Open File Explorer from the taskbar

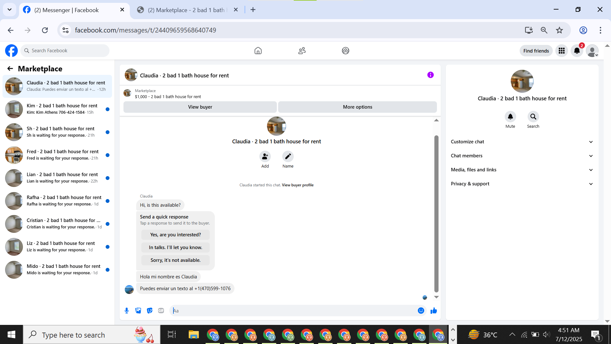(193, 335)
